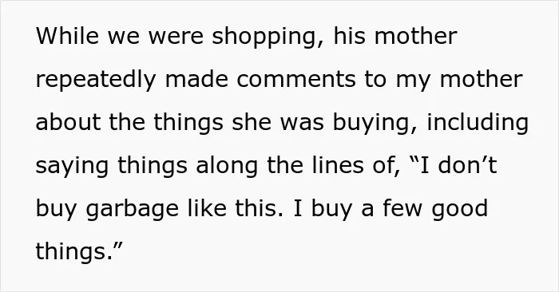Screen dimensions: 559x292
Task: Click the word "about"
Action: [x=69, y=122]
